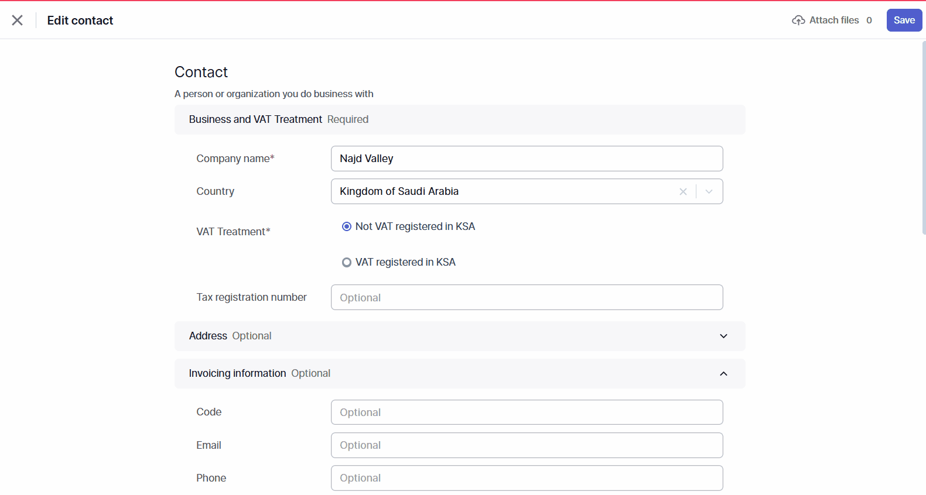
Task: Click the Attach files label
Action: (x=834, y=20)
